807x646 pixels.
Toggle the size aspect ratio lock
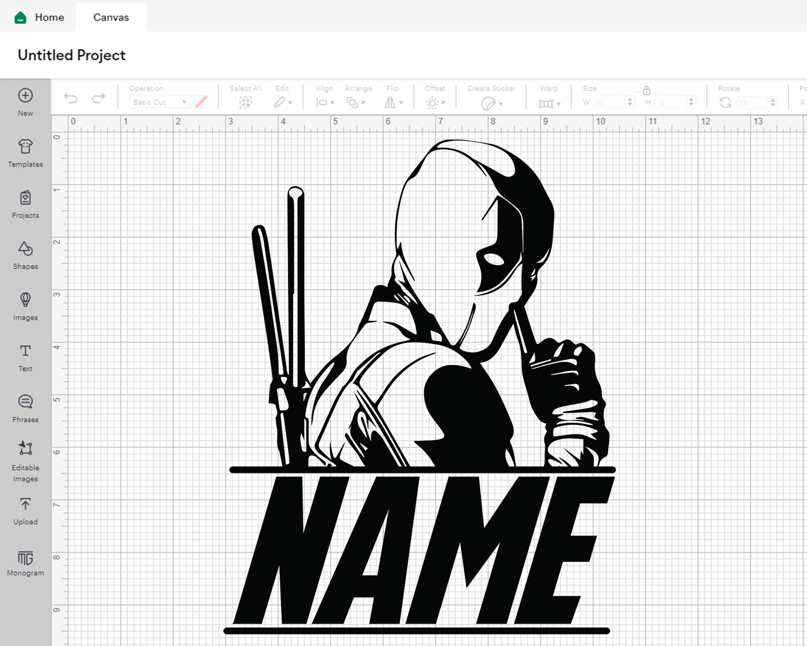[646, 90]
